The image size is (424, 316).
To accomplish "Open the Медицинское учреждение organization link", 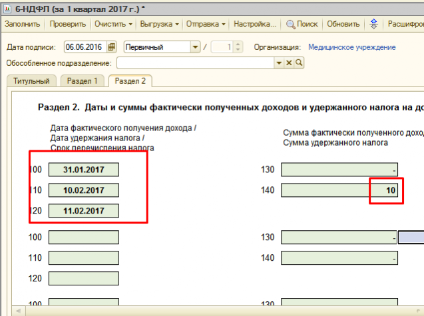I will coord(351,47).
